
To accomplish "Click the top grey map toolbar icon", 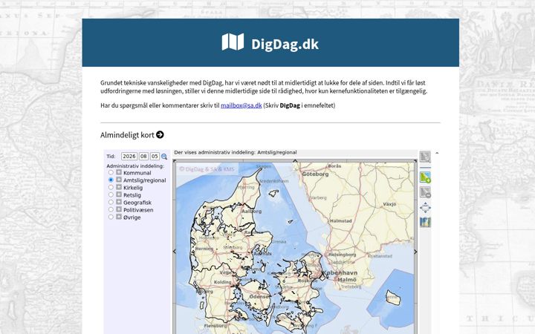I will (x=425, y=157).
